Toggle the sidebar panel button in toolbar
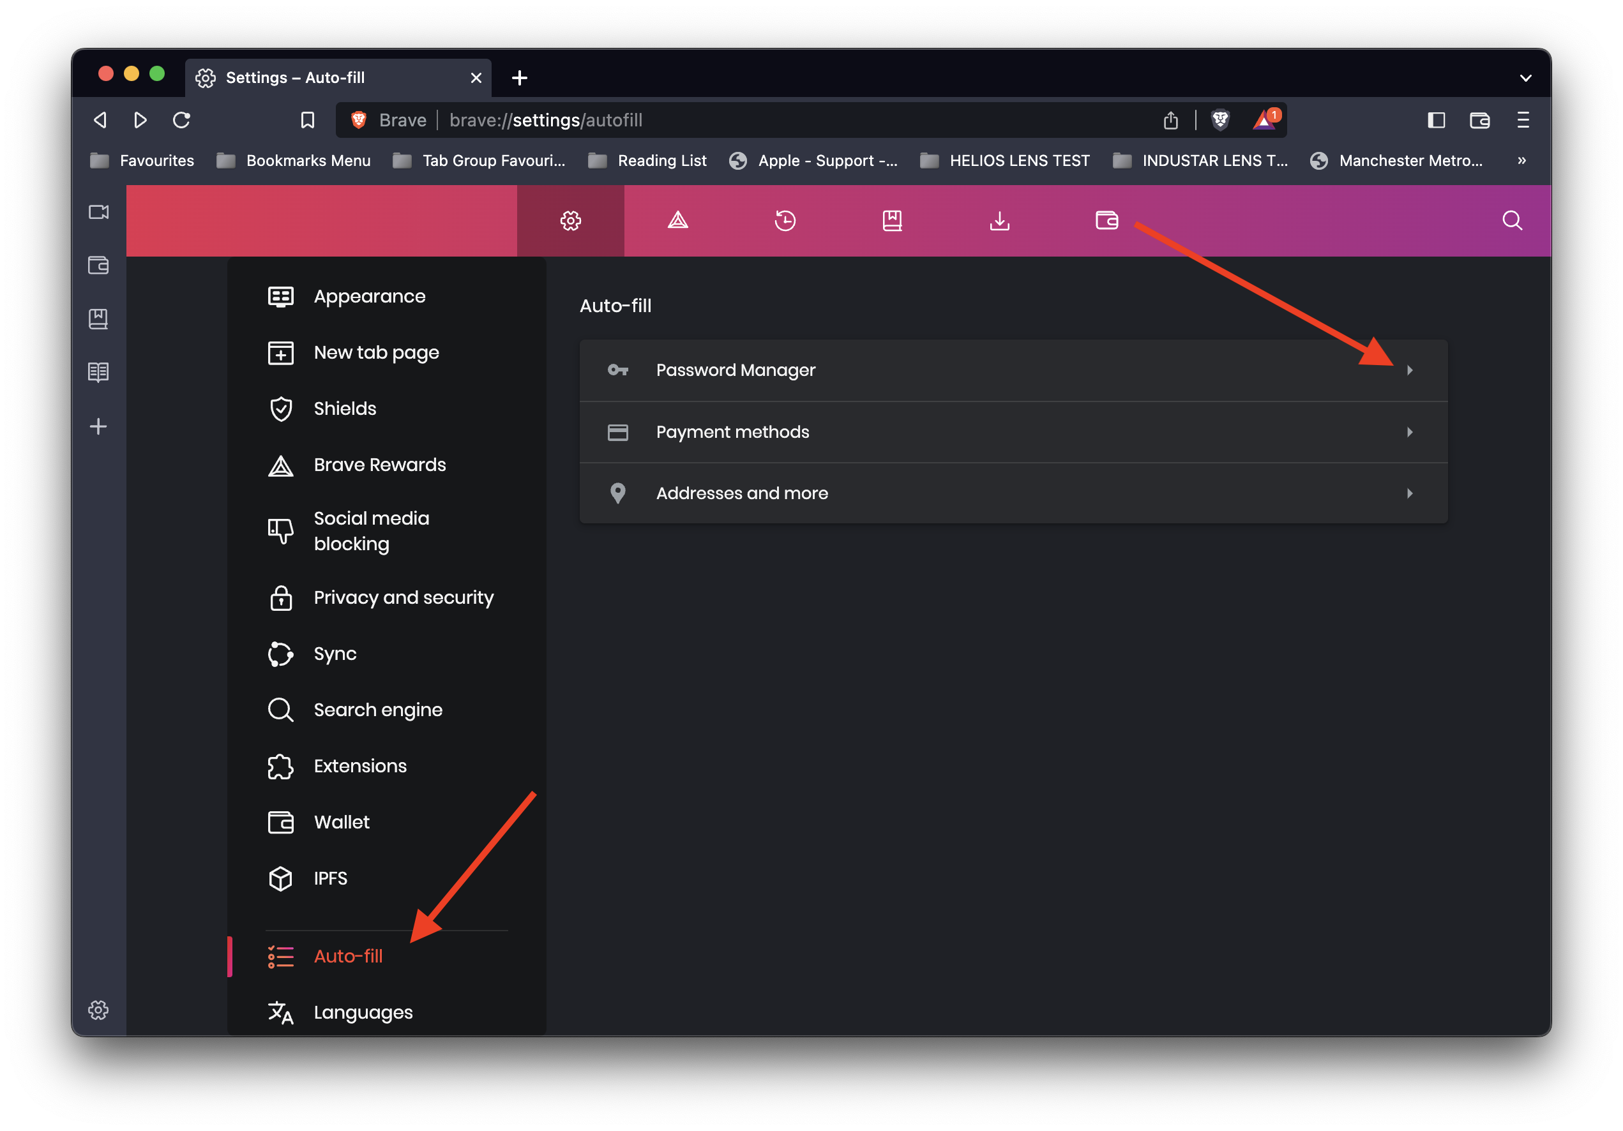Viewport: 1623px width, 1131px height. pyautogui.click(x=1436, y=120)
